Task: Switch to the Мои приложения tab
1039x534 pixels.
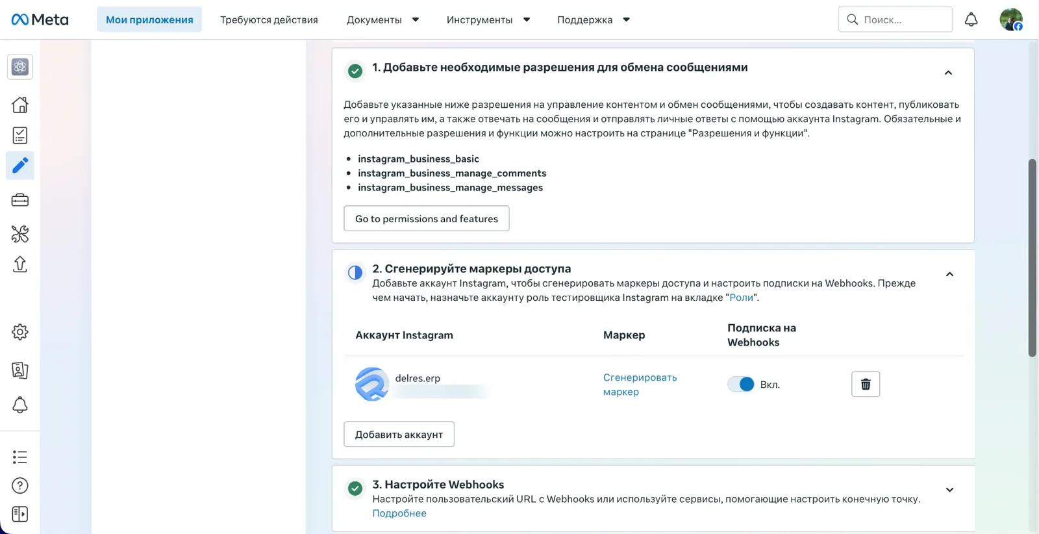Action: click(x=149, y=19)
